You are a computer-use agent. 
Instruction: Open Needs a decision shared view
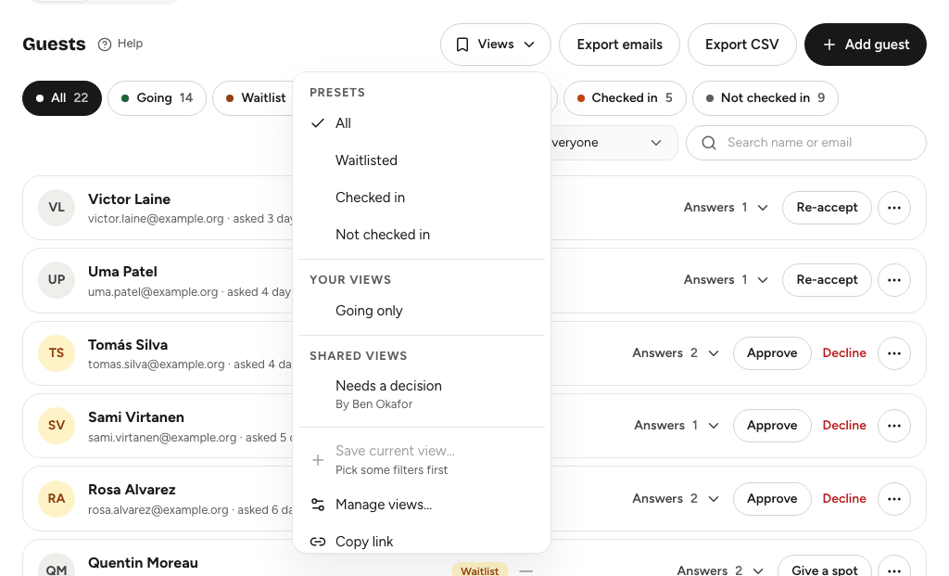[x=422, y=394]
